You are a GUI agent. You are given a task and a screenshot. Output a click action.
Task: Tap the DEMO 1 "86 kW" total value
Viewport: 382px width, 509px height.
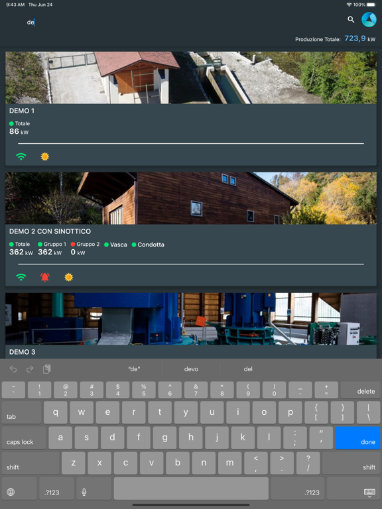19,131
